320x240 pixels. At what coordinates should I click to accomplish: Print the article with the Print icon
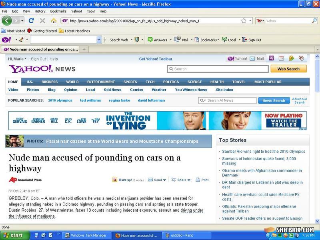click(202, 180)
